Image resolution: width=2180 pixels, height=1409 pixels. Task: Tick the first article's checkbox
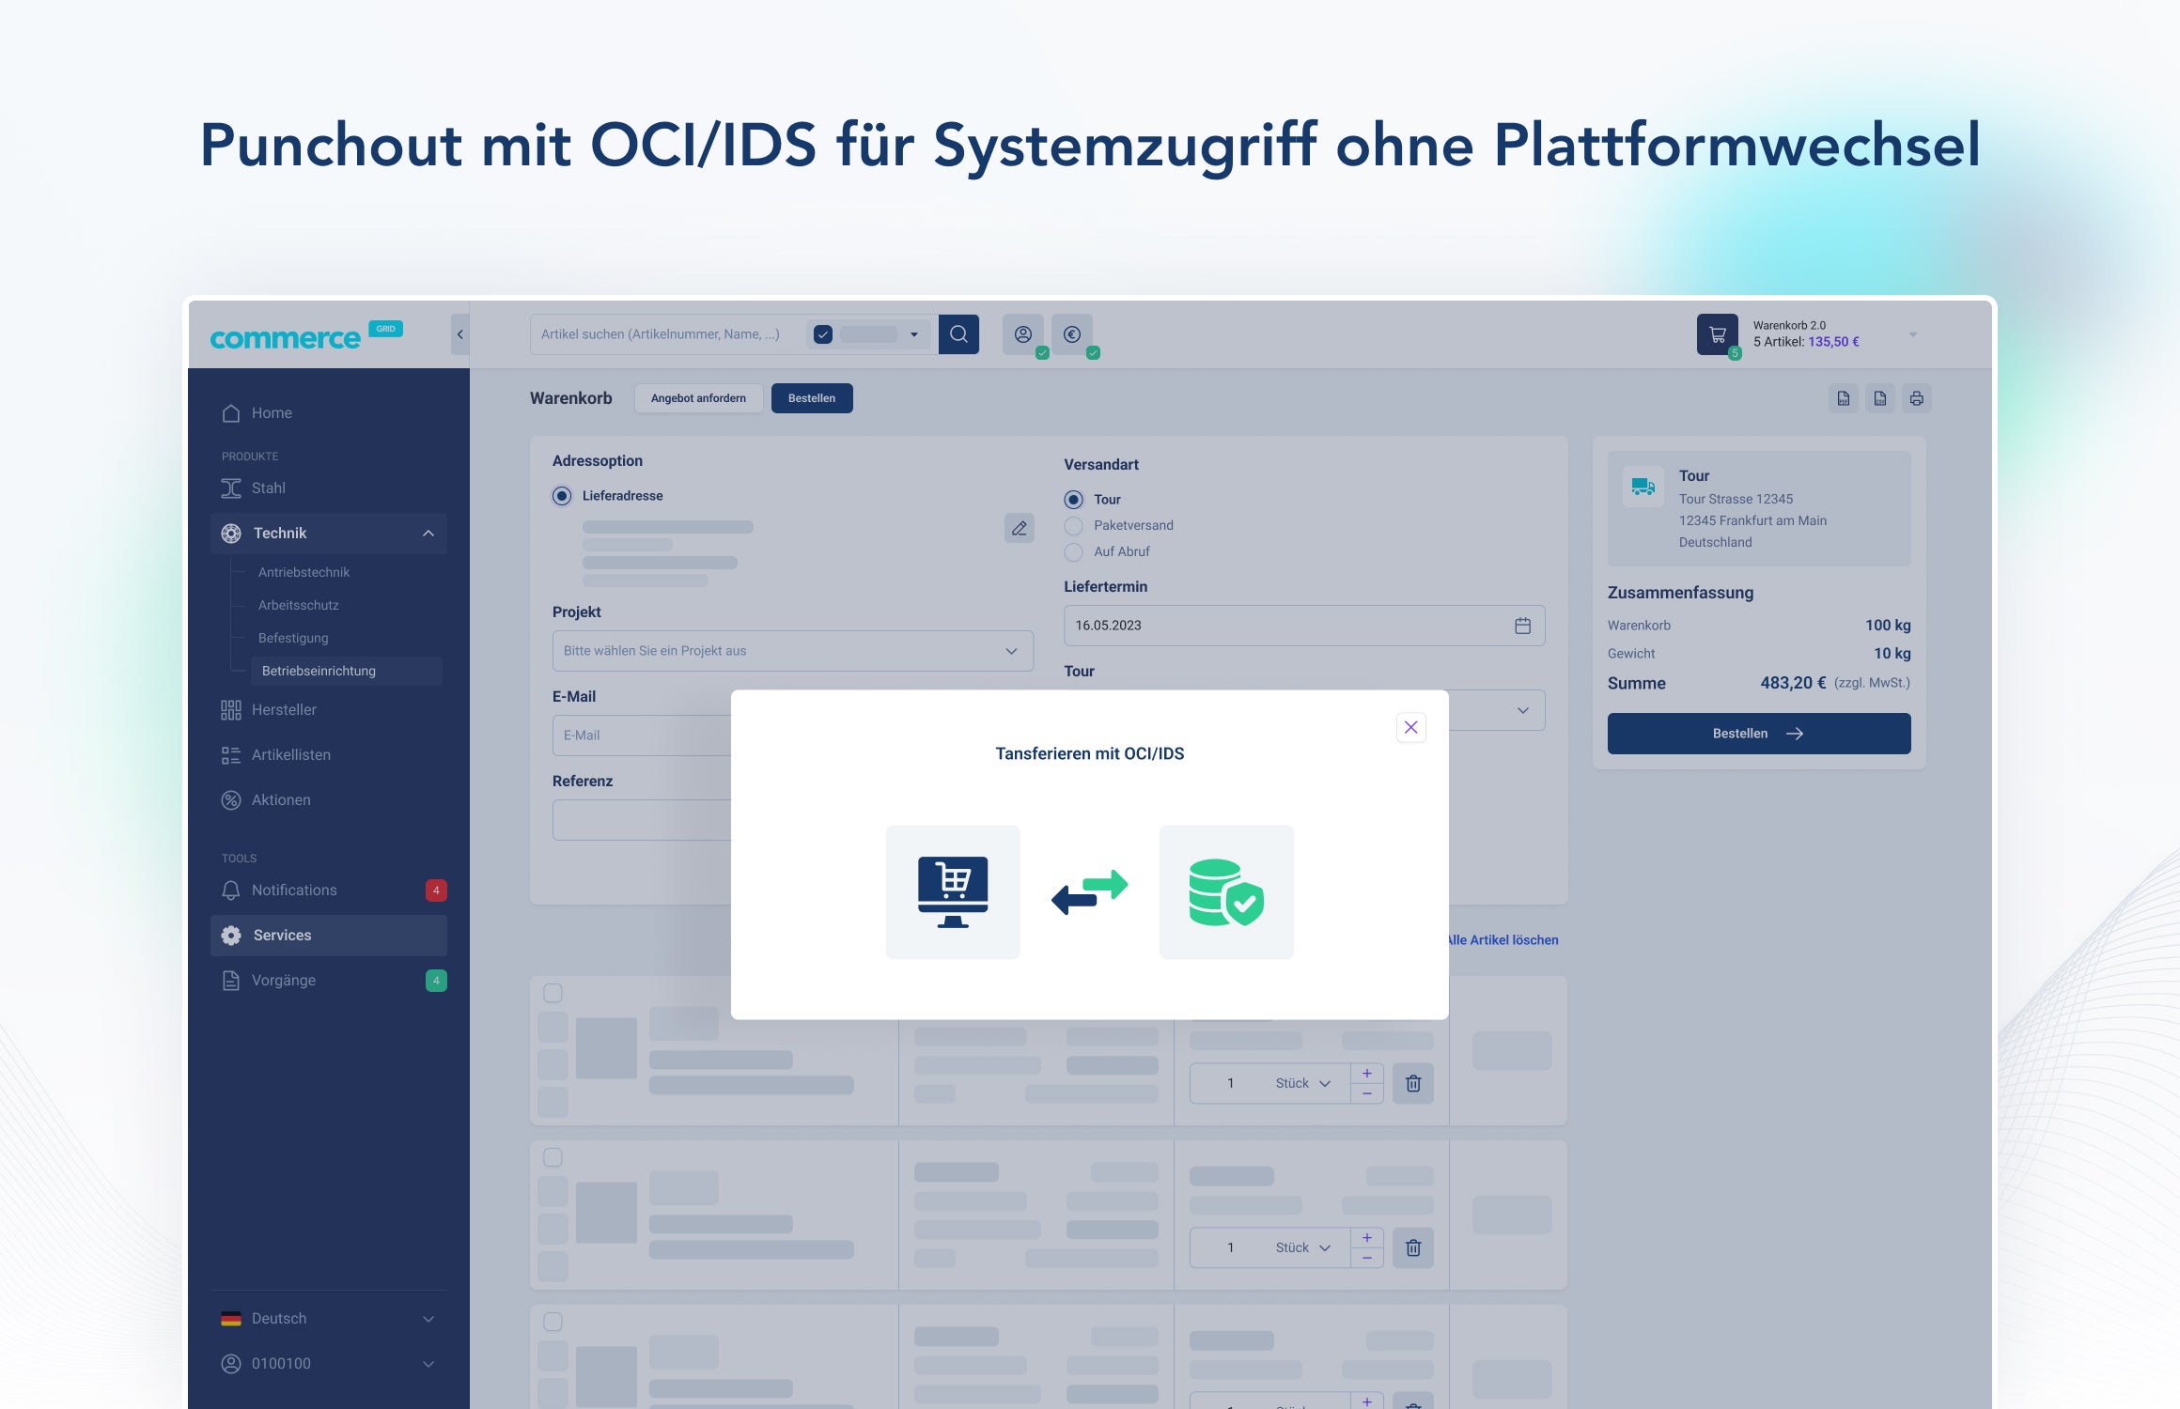553,993
